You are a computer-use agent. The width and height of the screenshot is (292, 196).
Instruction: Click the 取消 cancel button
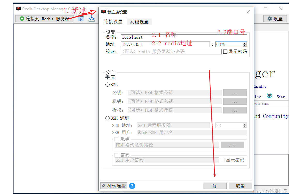[240, 186]
